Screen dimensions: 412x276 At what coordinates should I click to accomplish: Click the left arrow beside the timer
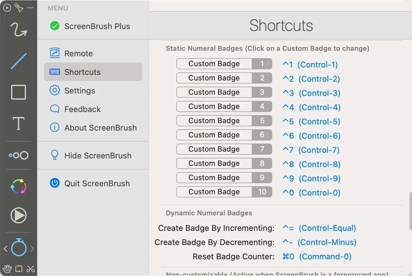click(x=6, y=248)
